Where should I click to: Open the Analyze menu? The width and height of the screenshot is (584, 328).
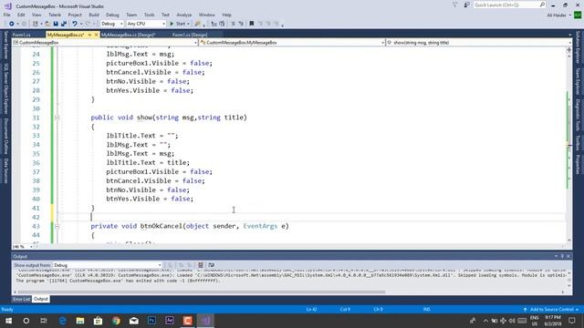click(x=183, y=15)
